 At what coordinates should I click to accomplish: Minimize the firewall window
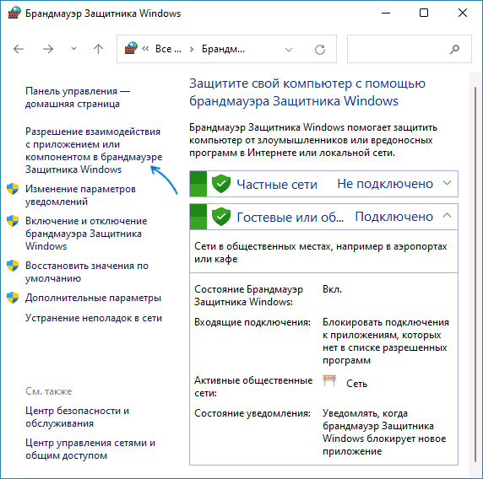[x=386, y=13]
